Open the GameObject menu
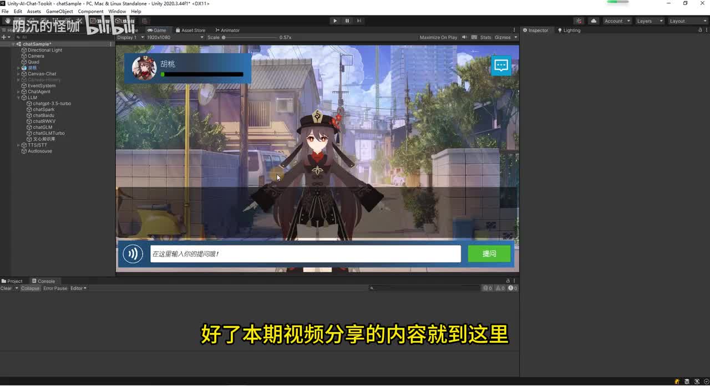 click(59, 11)
